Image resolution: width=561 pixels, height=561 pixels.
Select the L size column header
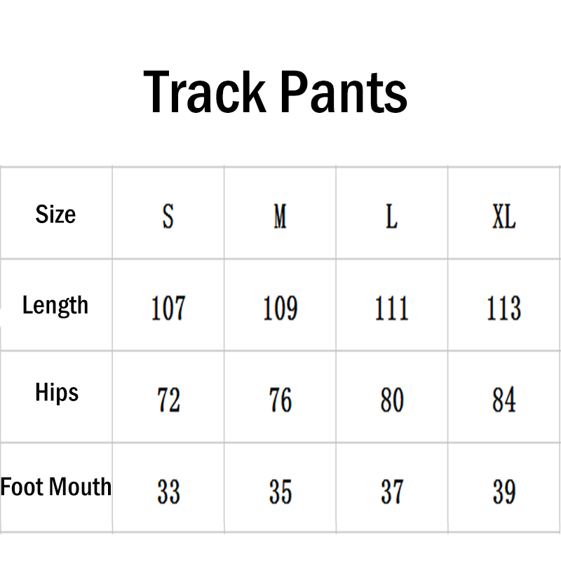(391, 215)
